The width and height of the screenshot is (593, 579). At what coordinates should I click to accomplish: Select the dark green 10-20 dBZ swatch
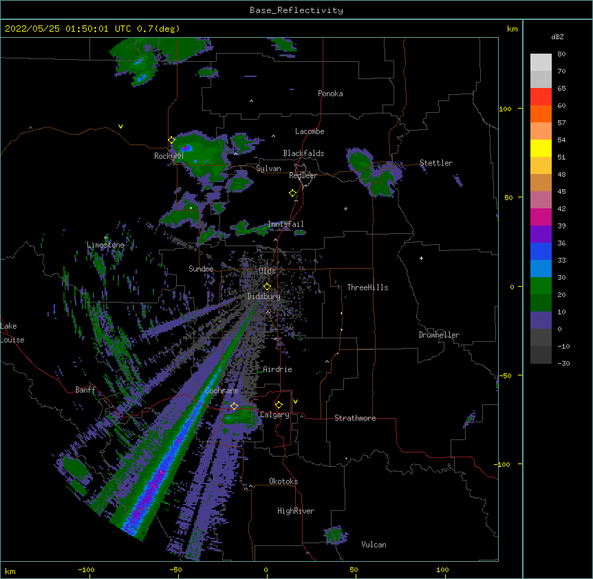541,303
